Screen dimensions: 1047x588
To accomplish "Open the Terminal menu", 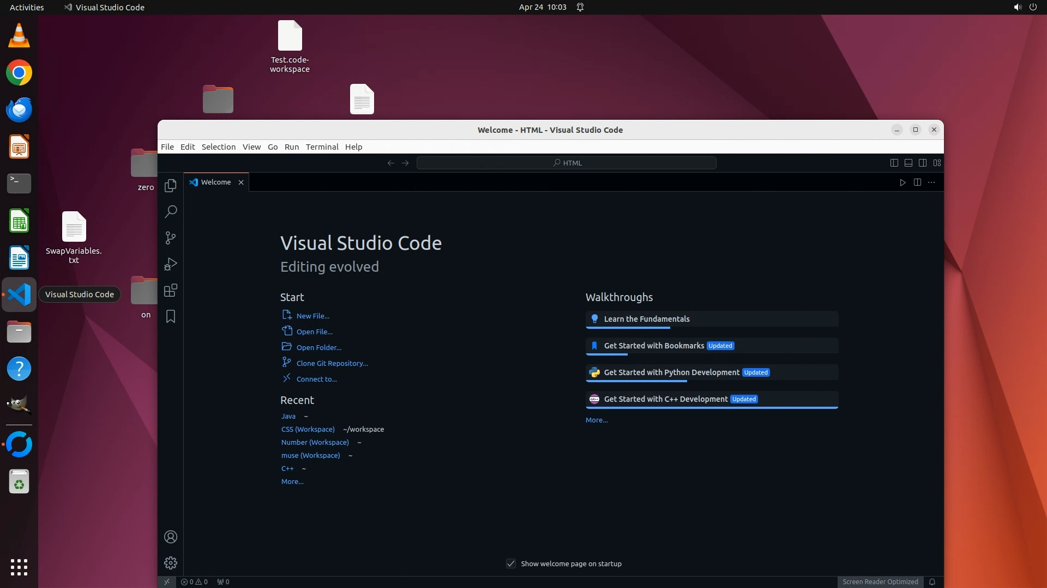I will [322, 147].
